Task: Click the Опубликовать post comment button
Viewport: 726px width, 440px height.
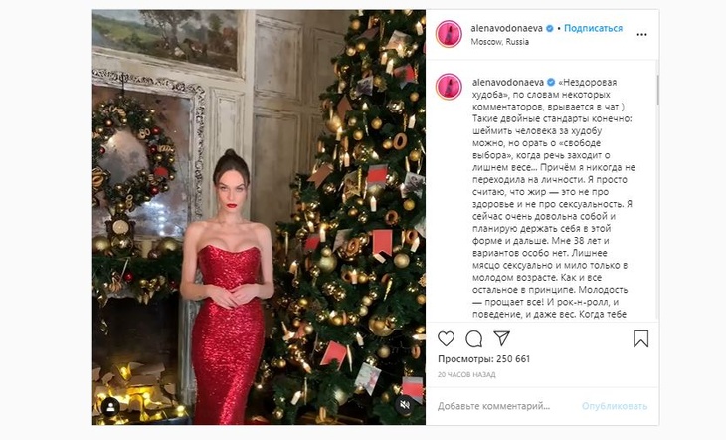Action: [615, 406]
